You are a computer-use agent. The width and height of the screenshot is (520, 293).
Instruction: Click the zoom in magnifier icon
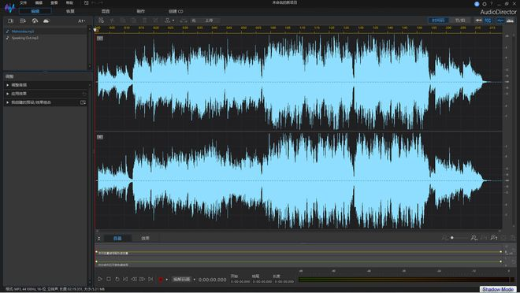pyautogui.click(x=474, y=238)
